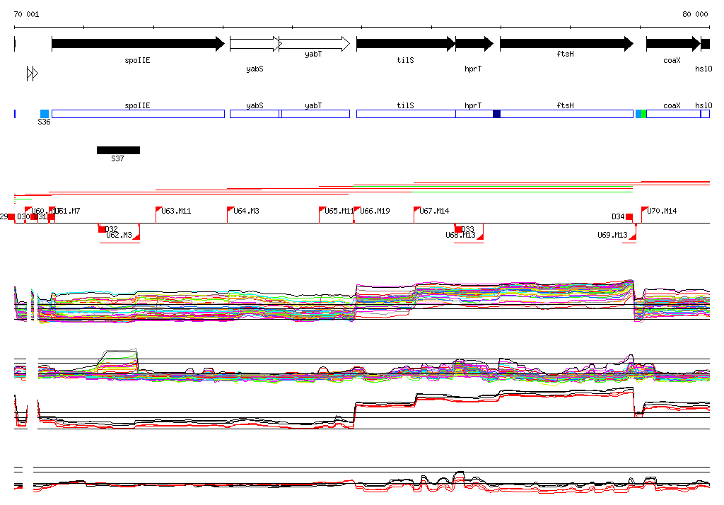
Task: Click the green square left of the coaX box
Action: [x=643, y=114]
